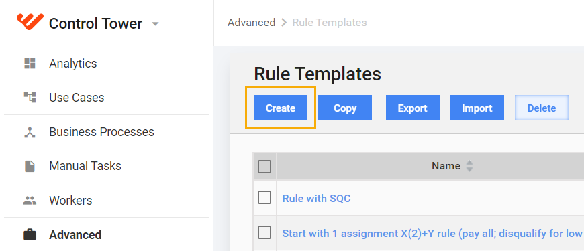
Task: Expand the Control Tower dropdown arrow
Action: tap(155, 24)
